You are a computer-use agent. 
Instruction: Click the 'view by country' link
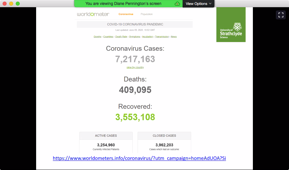tap(135, 67)
